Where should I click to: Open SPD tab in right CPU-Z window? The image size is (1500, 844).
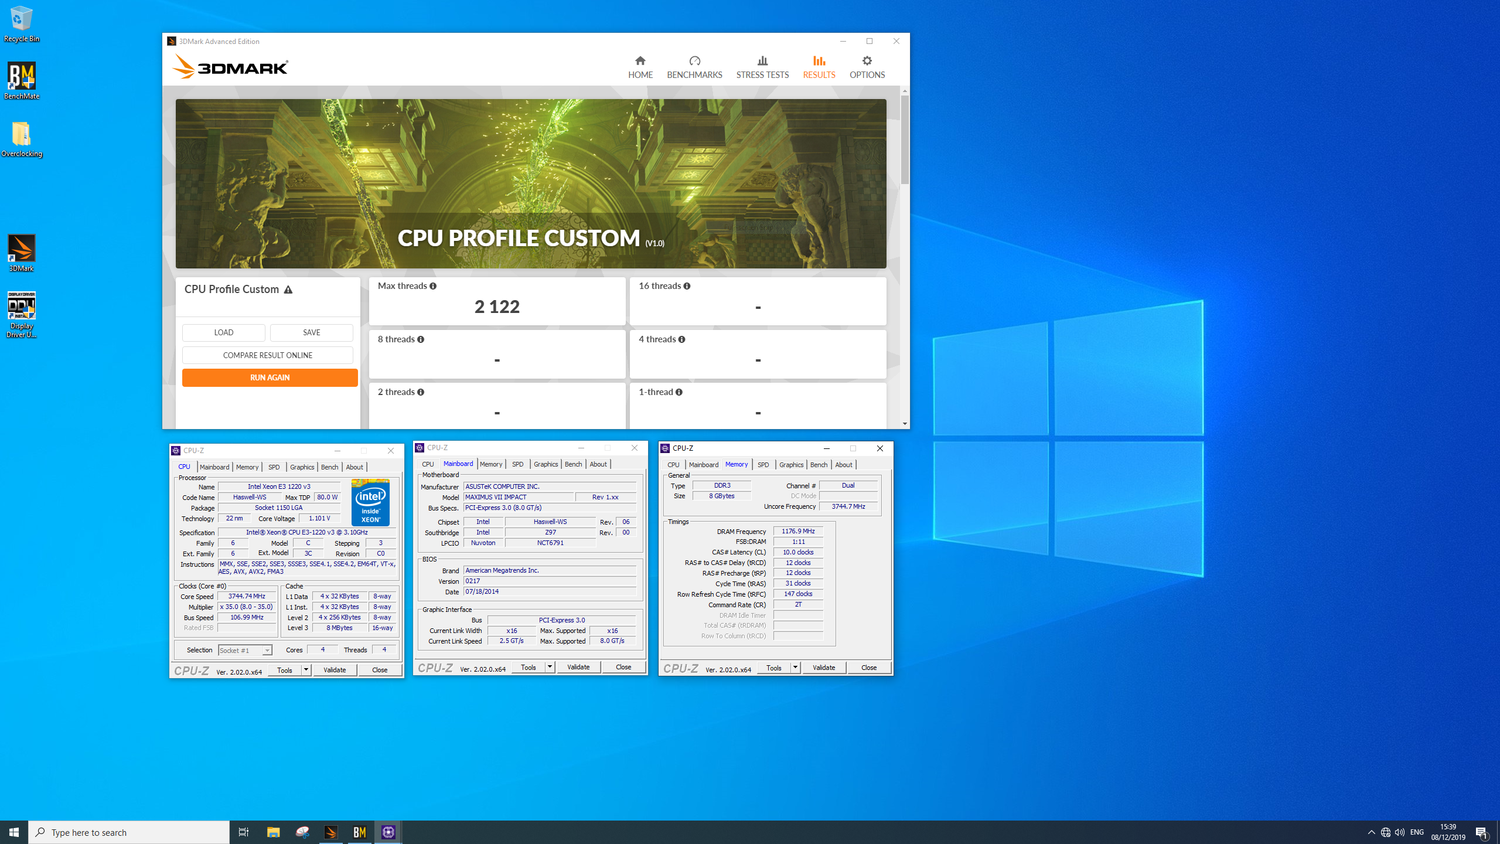pos(763,465)
